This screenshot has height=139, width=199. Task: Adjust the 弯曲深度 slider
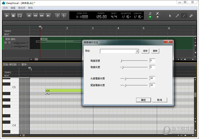(134, 61)
